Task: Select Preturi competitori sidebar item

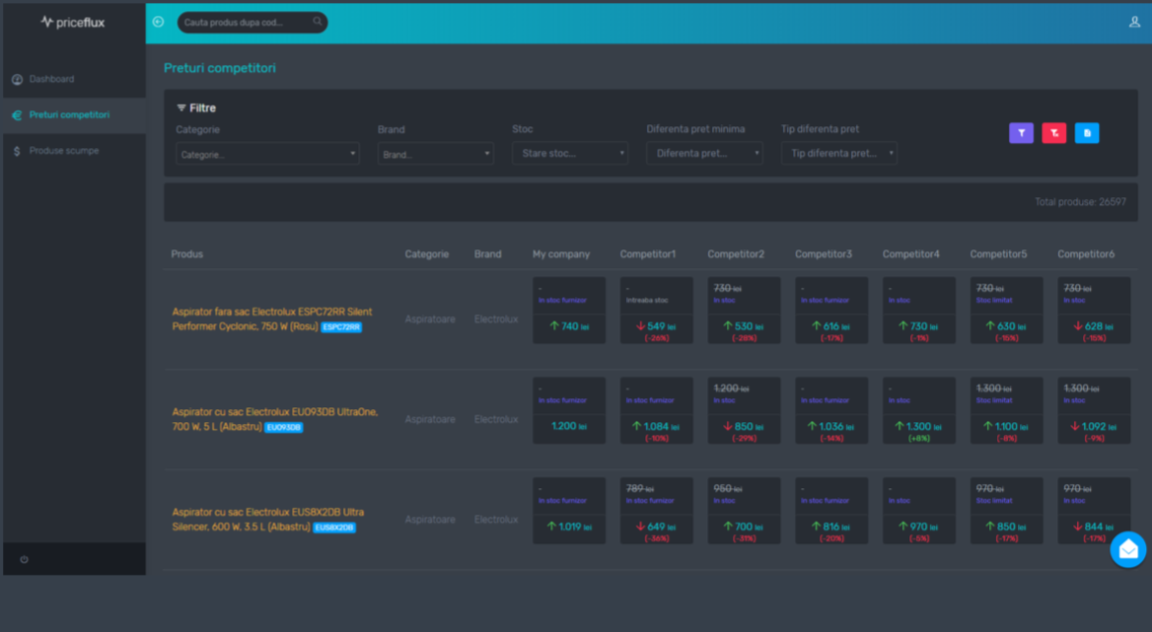Action: click(69, 115)
